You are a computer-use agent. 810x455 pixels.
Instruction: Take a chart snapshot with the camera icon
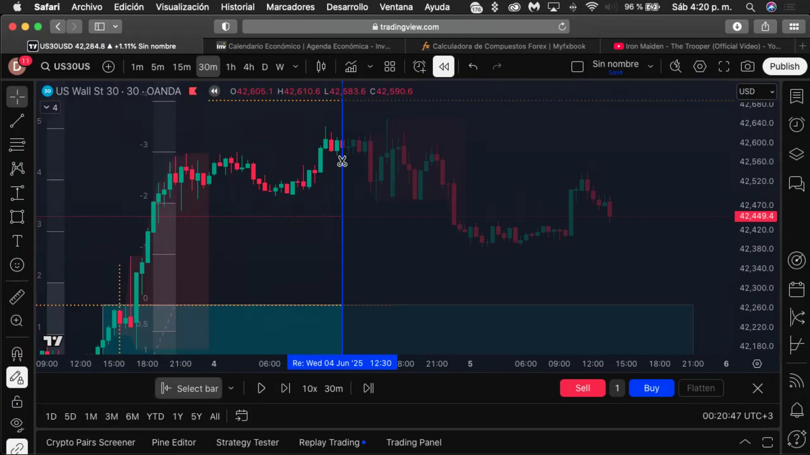pos(748,66)
